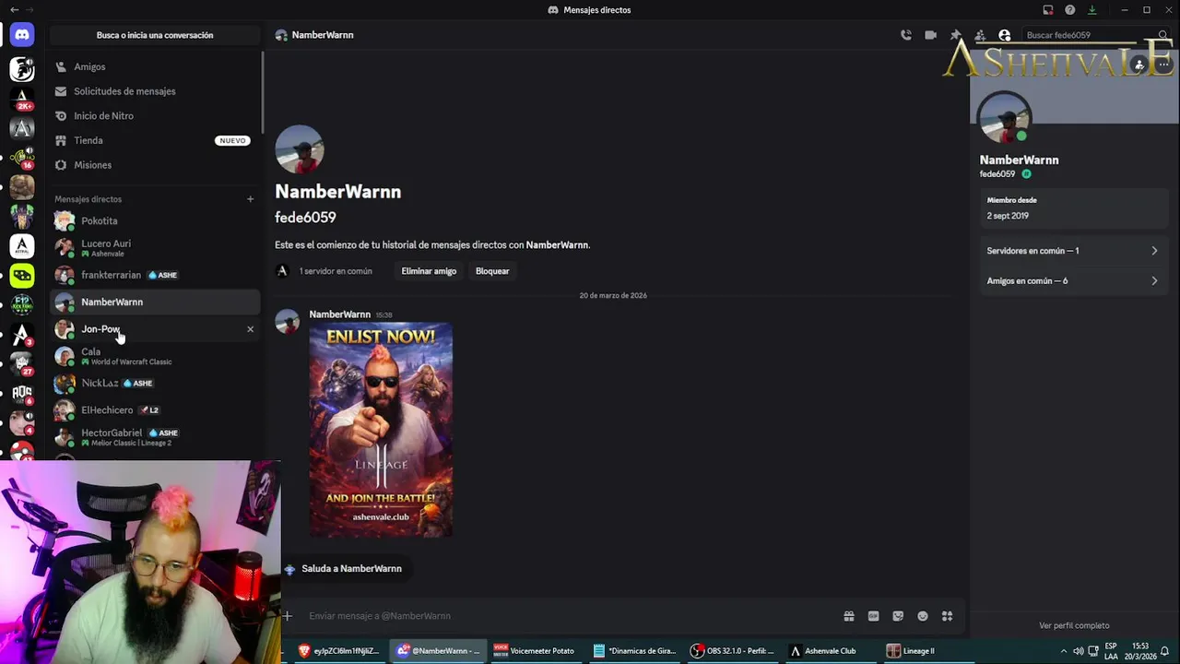Open the gift icon in message bar
Screen dimensions: 1180x664
pos(849,616)
